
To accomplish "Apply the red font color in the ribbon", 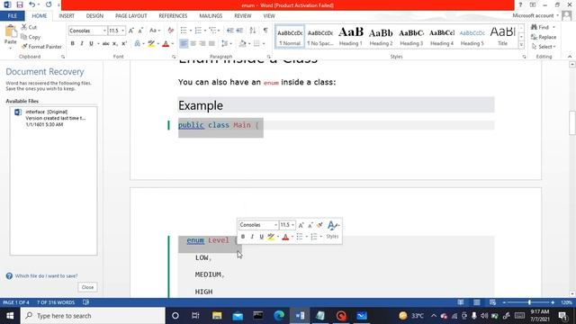I will [166, 44].
